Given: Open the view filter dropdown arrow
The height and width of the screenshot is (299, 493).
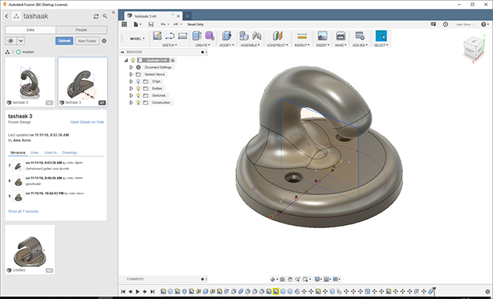Looking at the screenshot, I should pos(21,41).
